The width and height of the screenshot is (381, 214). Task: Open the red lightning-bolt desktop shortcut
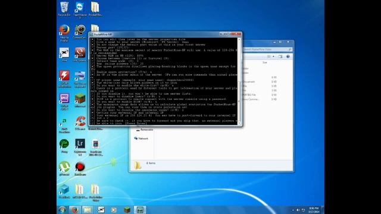[64, 78]
